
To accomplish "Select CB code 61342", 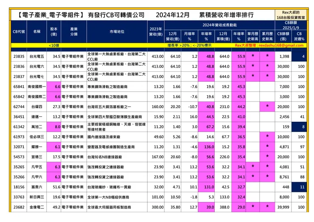I will point(19,126).
